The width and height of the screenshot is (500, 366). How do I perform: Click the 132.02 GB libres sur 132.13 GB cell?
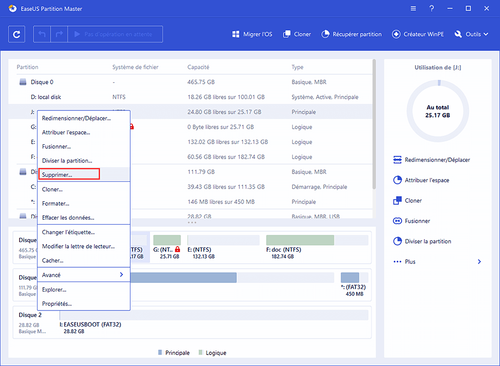(x=227, y=142)
